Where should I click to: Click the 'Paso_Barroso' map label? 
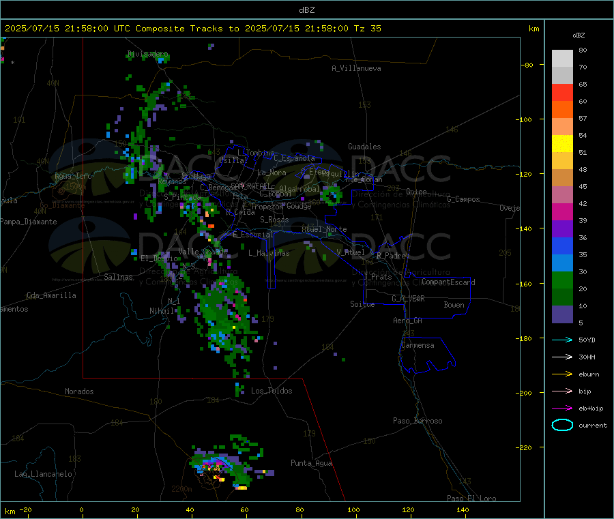click(x=418, y=421)
